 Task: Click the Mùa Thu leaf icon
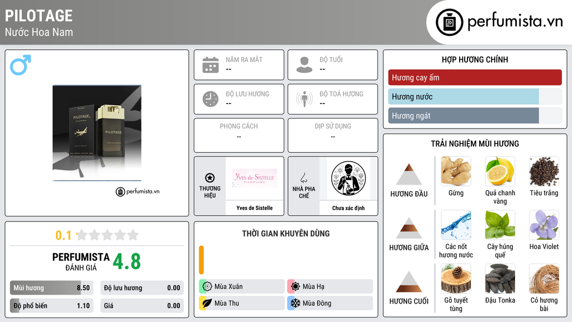(207, 303)
